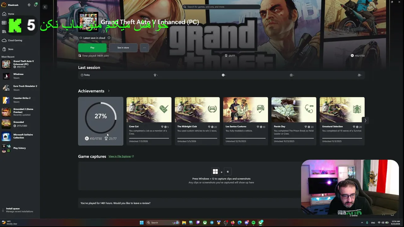This screenshot has height=227, width=404.
Task: Open the Twitch icon in the taskbar
Action: pos(198,223)
